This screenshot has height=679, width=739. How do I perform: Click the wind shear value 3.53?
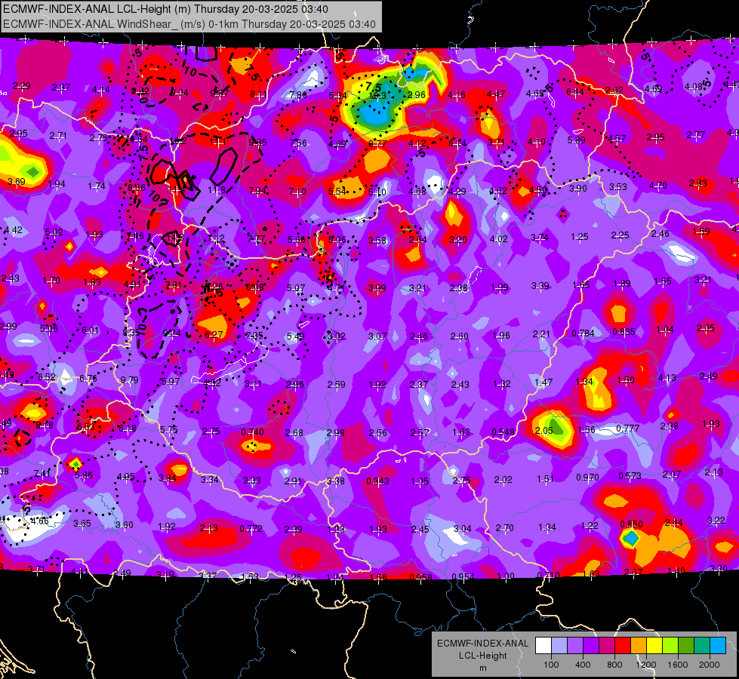(617, 187)
